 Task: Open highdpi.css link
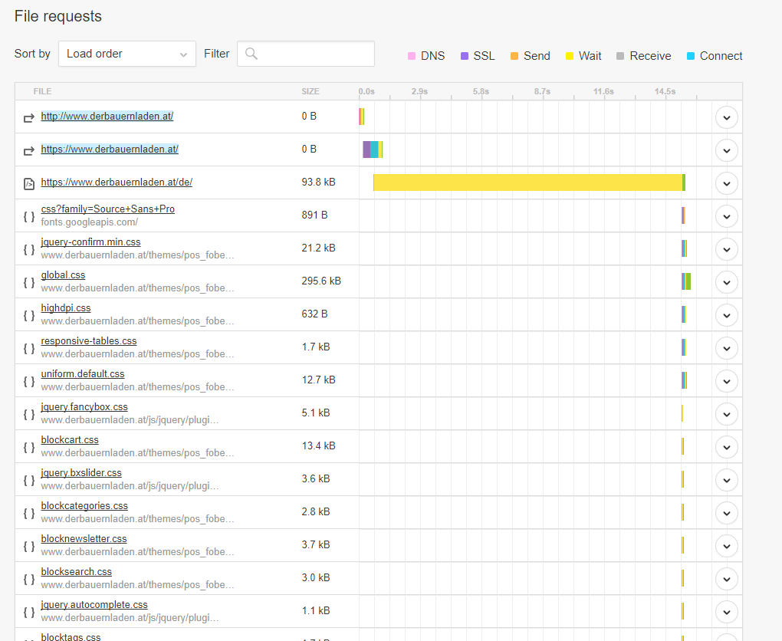click(66, 307)
